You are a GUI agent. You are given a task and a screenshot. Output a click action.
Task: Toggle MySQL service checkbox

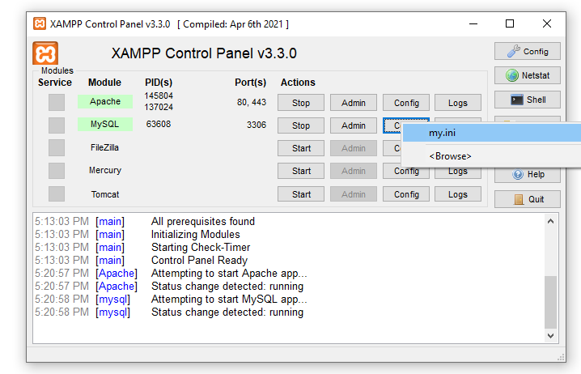[57, 125]
